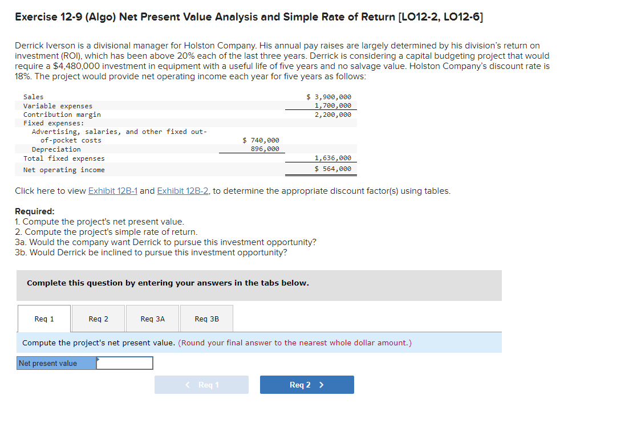Click the Req 2 navigation button
The image size is (637, 436).
pos(307,385)
